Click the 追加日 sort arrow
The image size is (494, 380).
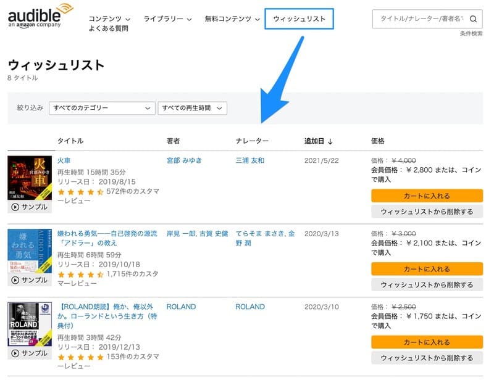coord(330,141)
